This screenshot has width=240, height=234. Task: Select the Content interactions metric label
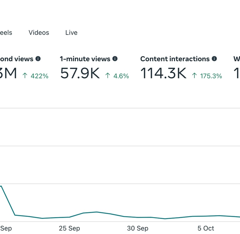[175, 59]
